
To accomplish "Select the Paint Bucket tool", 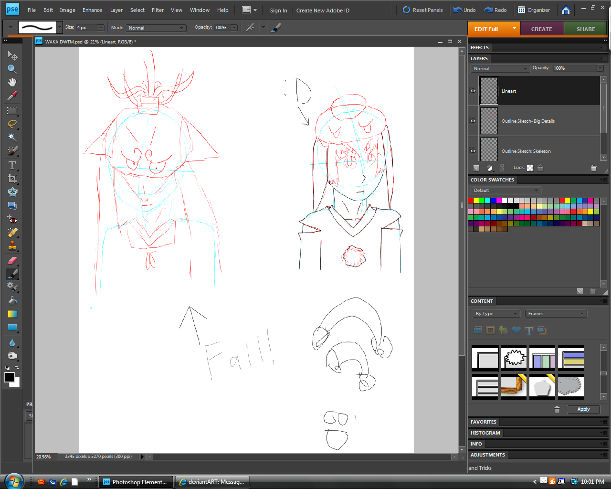I will [12, 301].
